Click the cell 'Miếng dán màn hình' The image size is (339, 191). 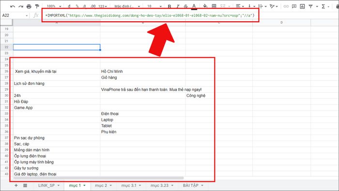point(57,150)
